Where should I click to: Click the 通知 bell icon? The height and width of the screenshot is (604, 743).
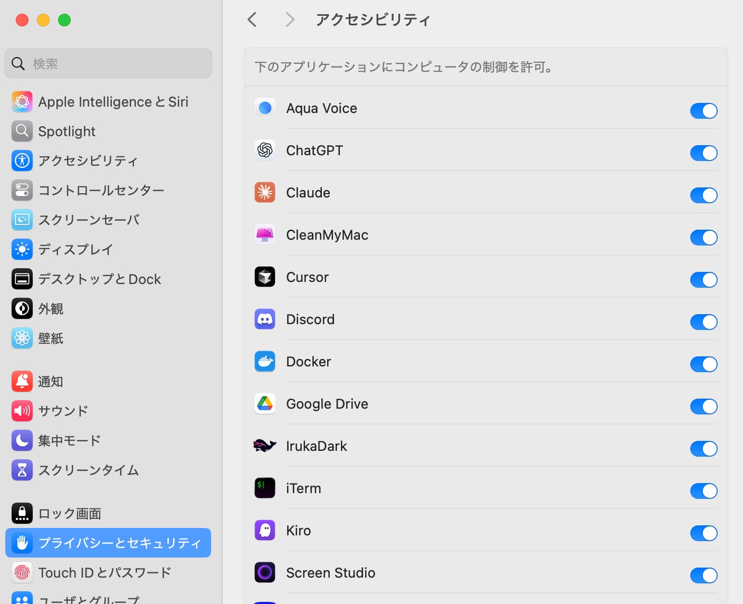click(22, 381)
